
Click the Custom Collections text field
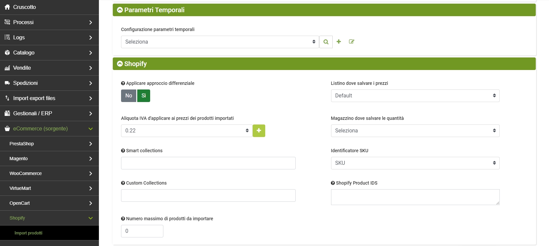[208, 195]
